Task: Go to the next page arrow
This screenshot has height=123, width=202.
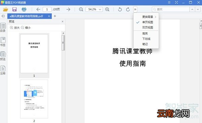Action: 68,9
